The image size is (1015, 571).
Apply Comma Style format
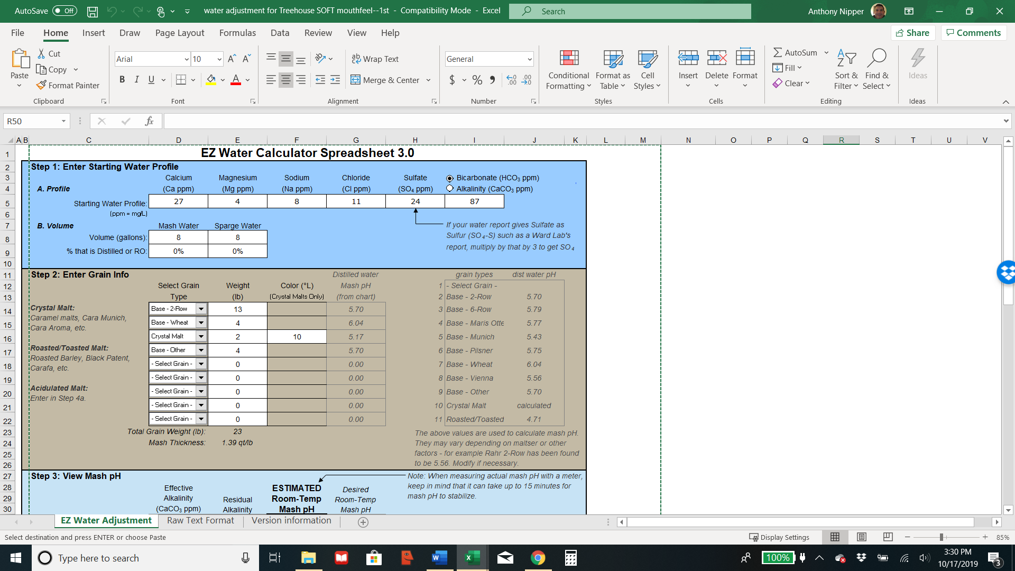[x=492, y=80]
